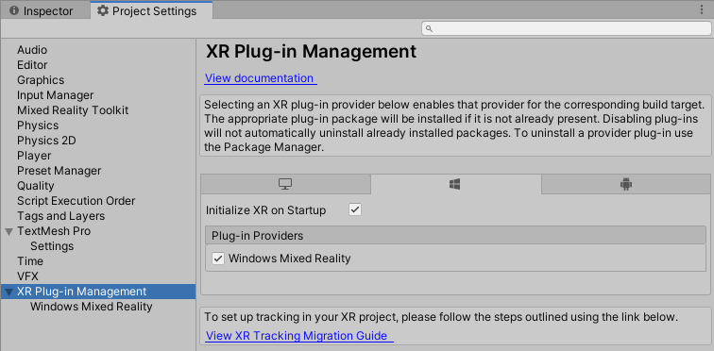Image resolution: width=714 pixels, height=351 pixels.
Task: Click the Inspector tab info icon
Action: pyautogui.click(x=14, y=11)
